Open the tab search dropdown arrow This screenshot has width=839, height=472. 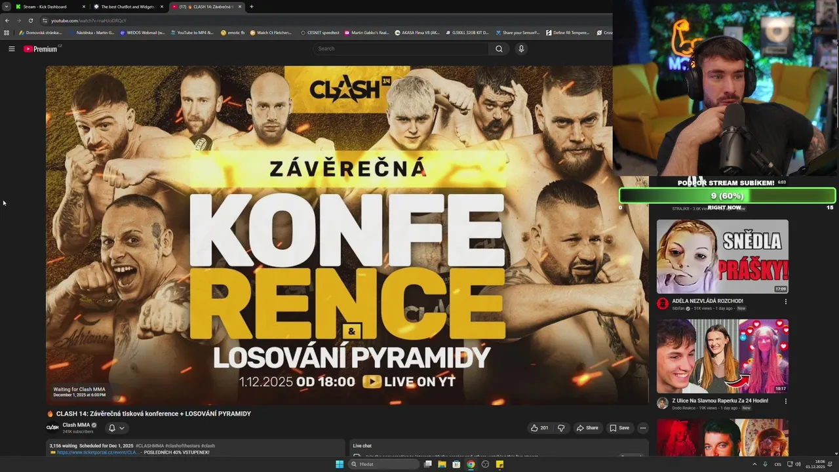(x=6, y=7)
